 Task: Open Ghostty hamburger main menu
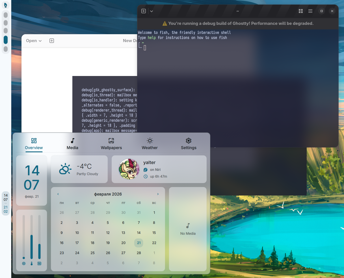310,11
